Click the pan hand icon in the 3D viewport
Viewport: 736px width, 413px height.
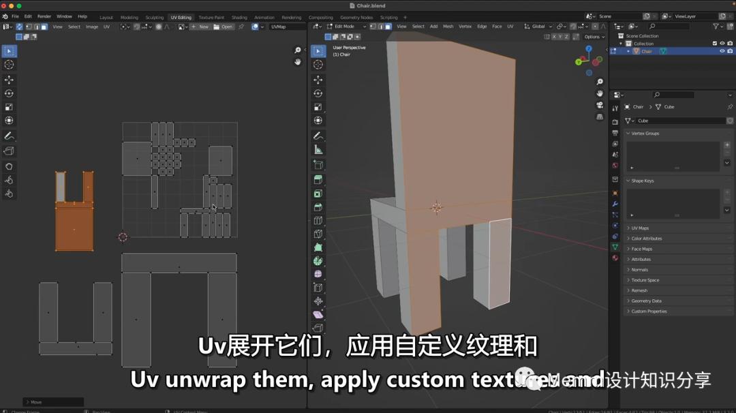click(600, 93)
